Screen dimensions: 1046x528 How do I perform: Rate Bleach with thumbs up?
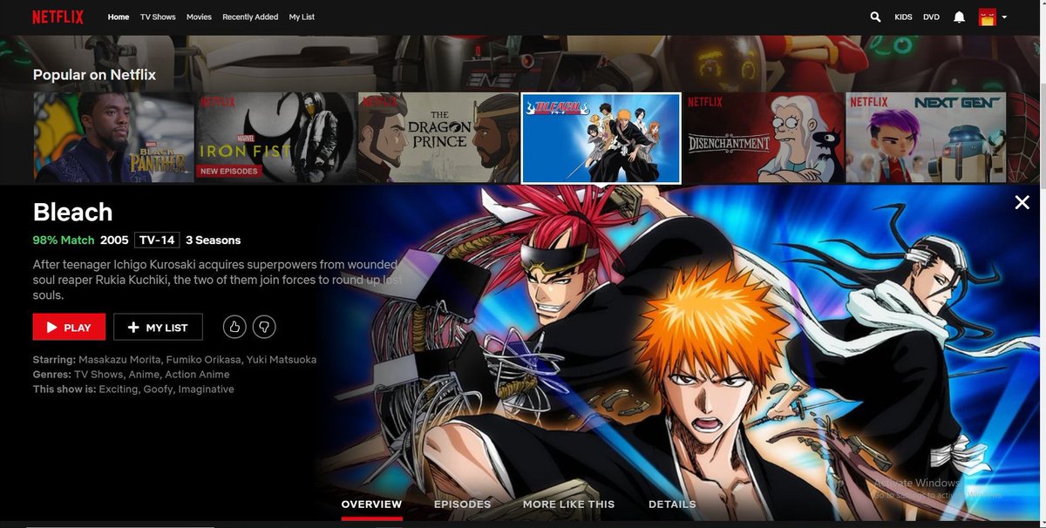pyautogui.click(x=234, y=327)
